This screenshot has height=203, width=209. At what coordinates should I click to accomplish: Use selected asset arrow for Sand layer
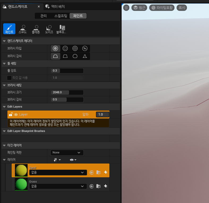(92, 173)
